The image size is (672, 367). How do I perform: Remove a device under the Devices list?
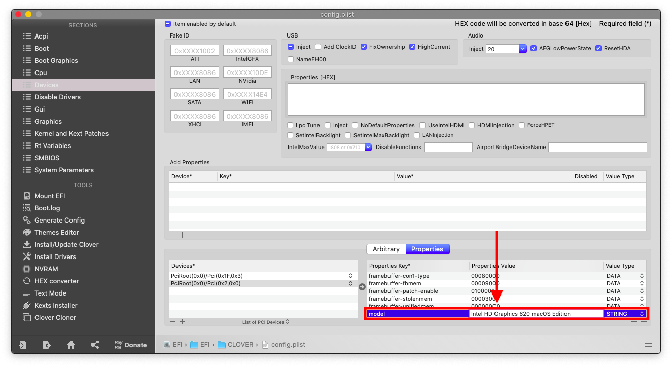pos(173,322)
